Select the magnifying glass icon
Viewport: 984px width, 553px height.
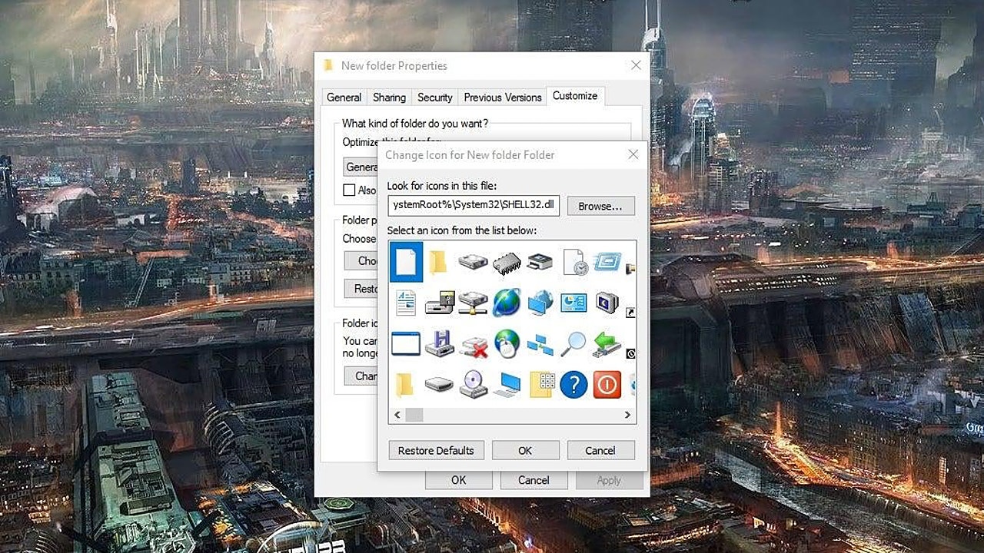573,344
